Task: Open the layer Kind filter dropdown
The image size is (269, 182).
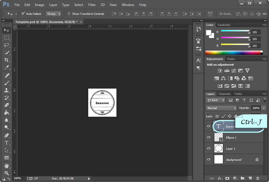Action: coord(215,100)
